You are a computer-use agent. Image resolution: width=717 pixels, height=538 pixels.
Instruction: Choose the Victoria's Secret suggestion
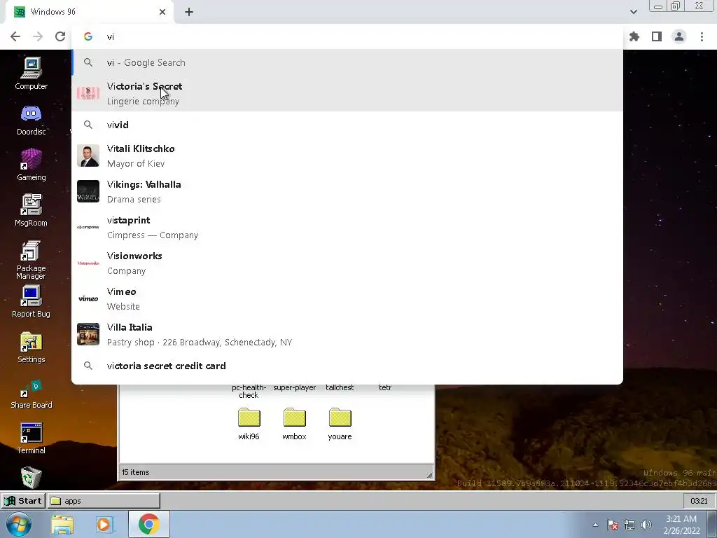coord(347,93)
